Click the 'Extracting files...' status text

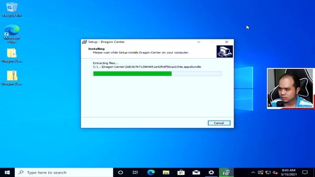pyautogui.click(x=106, y=63)
